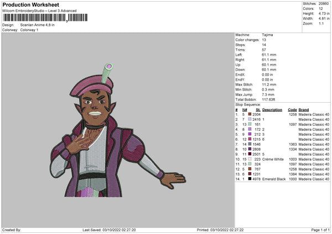Click the light purple swatch in stop 4
Screen dimensions: 332x234
point(250,129)
